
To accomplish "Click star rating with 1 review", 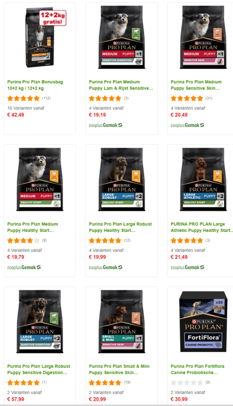I will pos(27,382).
